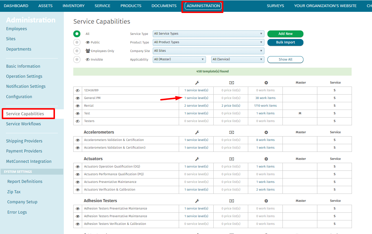
Task: Click the Invisible crossed-eye icon in filters
Action: point(88,59)
